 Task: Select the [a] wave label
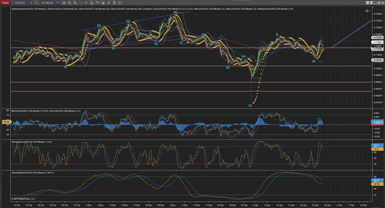click(99, 25)
